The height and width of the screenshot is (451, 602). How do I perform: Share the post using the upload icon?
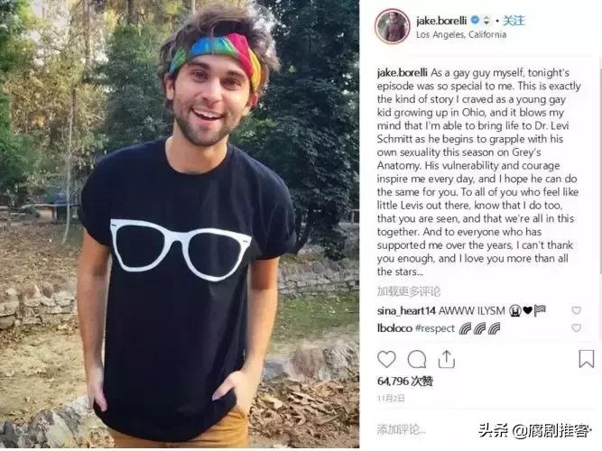click(447, 359)
